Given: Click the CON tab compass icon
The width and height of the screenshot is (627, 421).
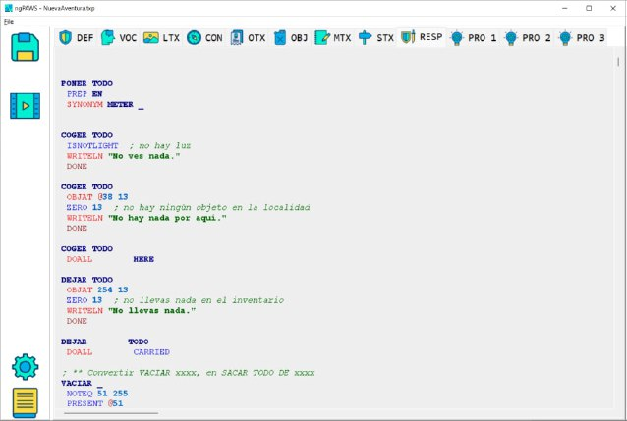Looking at the screenshot, I should (194, 38).
